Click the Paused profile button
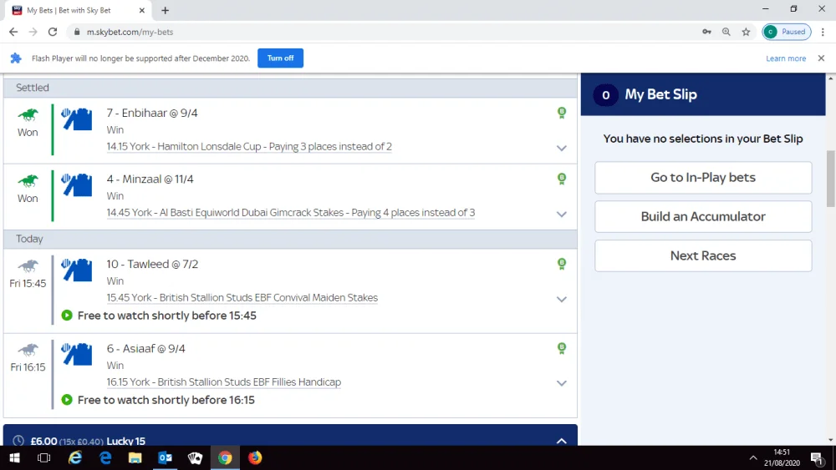This screenshot has height=470, width=836. pos(787,32)
